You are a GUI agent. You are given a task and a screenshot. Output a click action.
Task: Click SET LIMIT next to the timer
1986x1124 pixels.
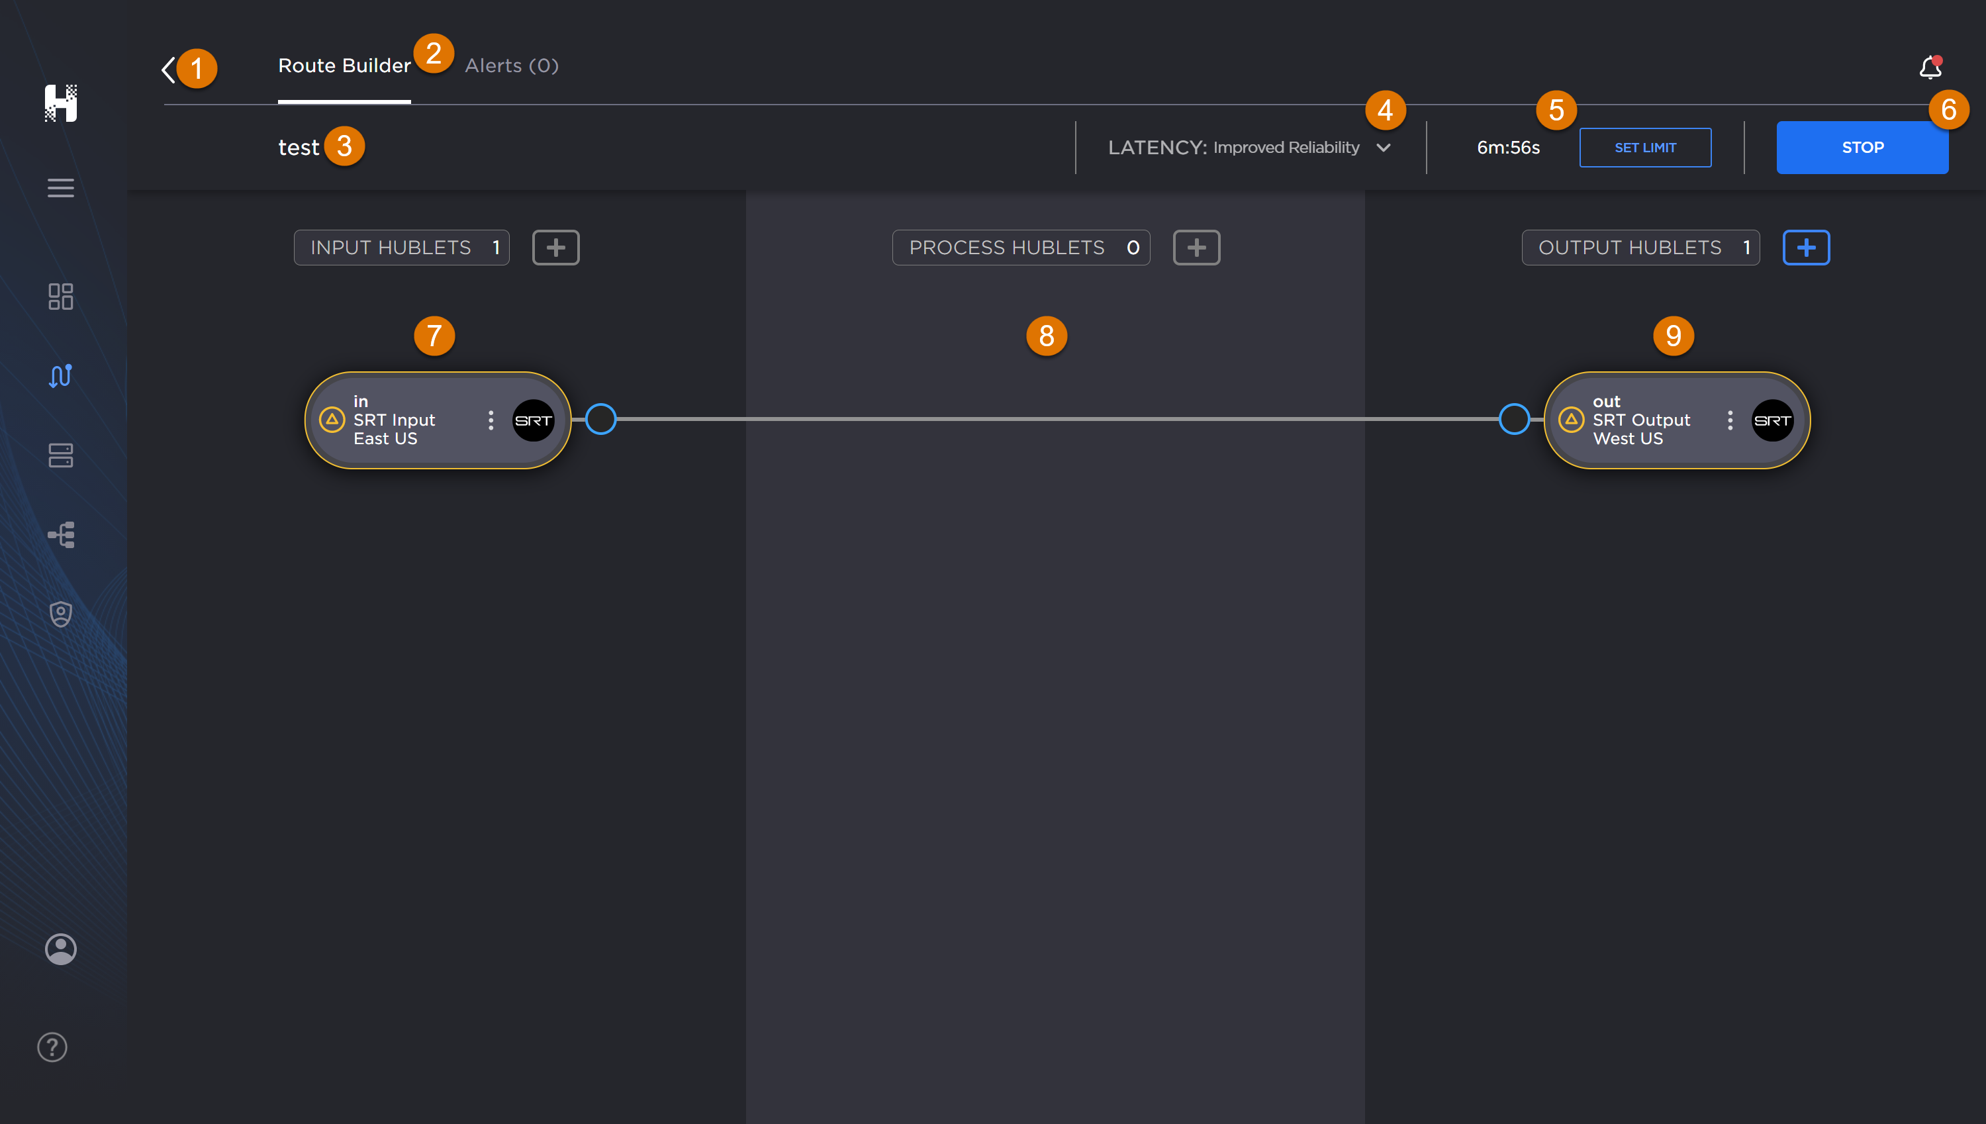[x=1645, y=147]
